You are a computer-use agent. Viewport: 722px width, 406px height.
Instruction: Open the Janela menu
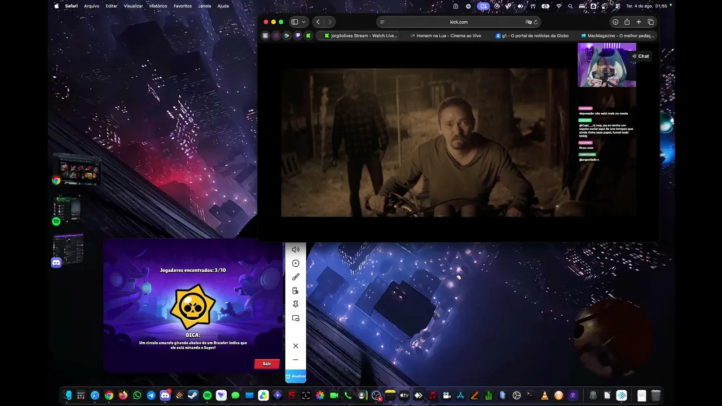pos(205,6)
